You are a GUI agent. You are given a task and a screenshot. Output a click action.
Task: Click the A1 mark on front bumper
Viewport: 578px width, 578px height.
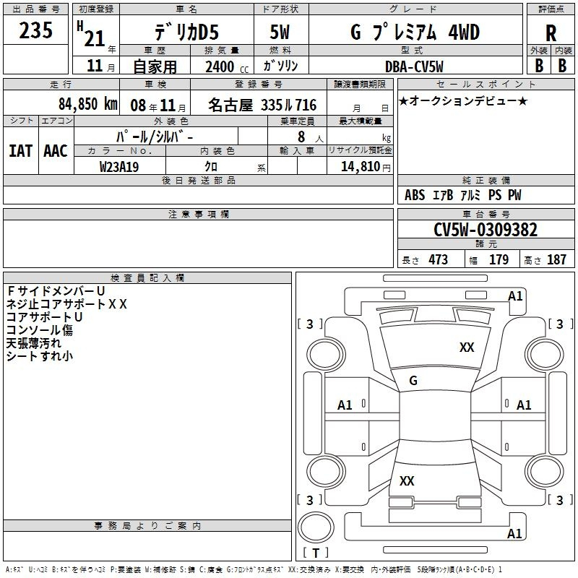(515, 296)
